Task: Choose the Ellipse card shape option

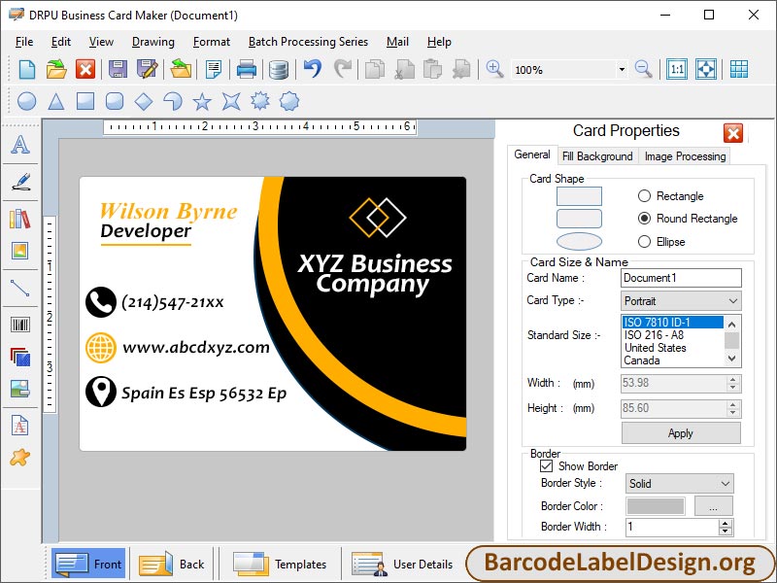Action: pyautogui.click(x=643, y=241)
